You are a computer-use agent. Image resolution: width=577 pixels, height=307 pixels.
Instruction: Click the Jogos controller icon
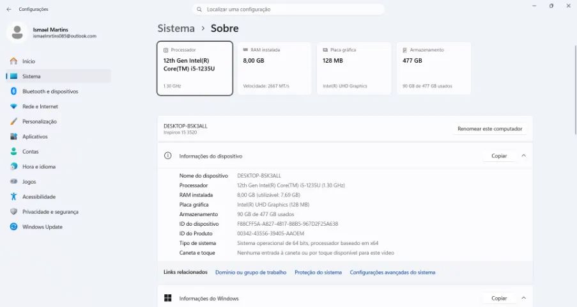(x=13, y=182)
